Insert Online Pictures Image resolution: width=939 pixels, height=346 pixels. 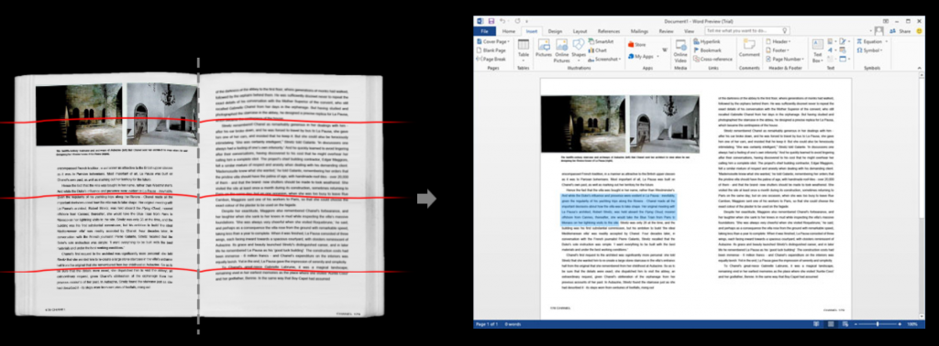(x=562, y=50)
